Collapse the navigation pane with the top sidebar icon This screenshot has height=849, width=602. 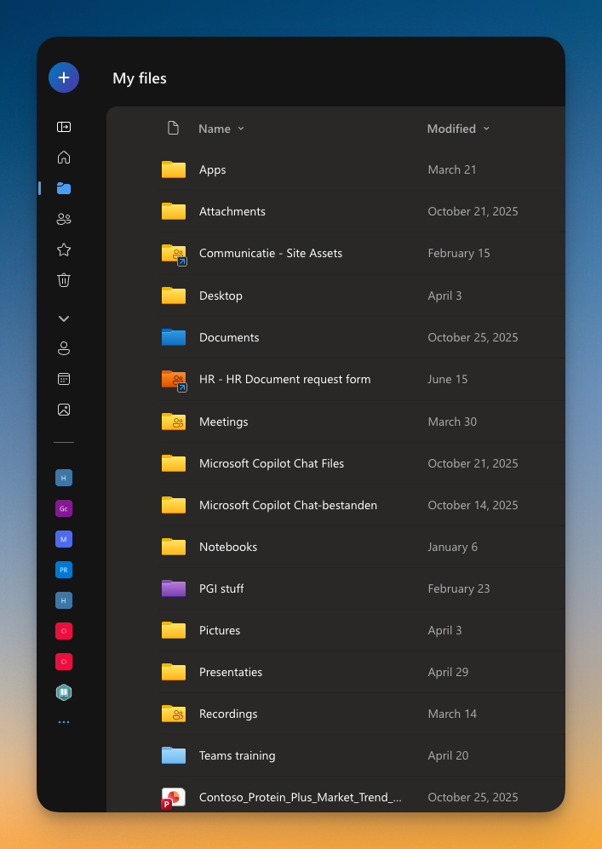64,127
